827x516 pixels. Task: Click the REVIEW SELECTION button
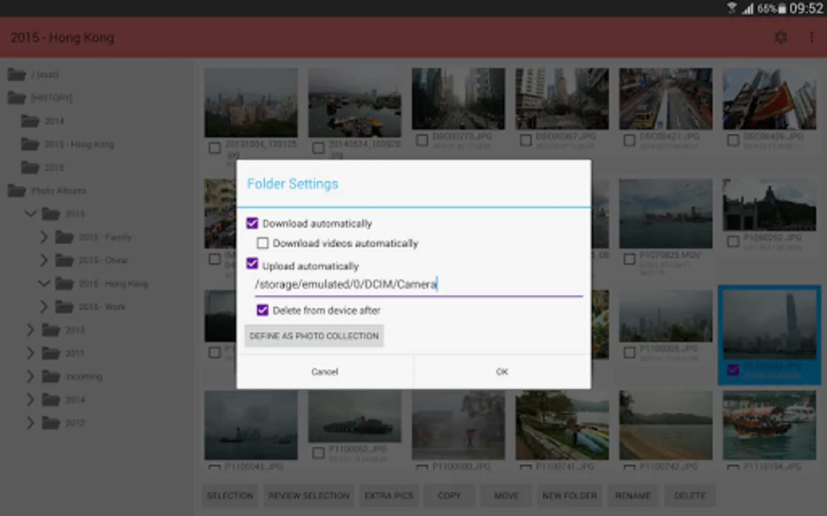click(309, 495)
